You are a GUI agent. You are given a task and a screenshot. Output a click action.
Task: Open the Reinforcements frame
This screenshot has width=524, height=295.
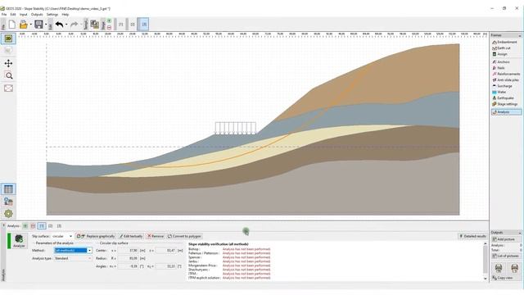click(506, 74)
